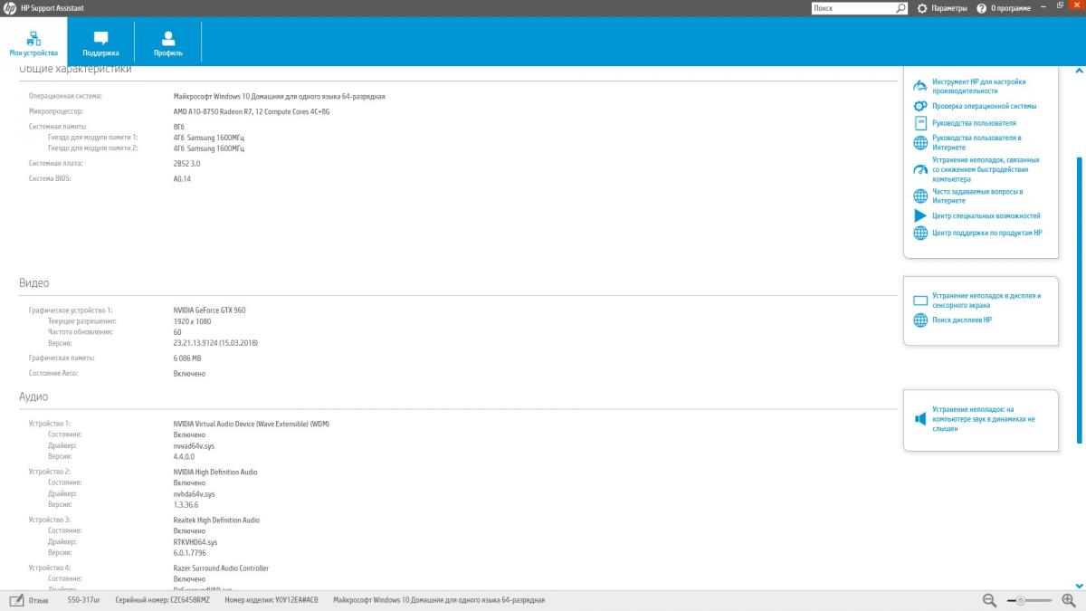Select the processor value AMD A10-8750
1086x611 pixels.
pyautogui.click(x=252, y=110)
